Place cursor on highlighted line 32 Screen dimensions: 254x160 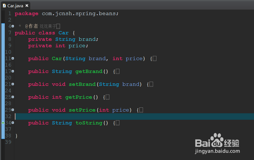click(x=134, y=116)
